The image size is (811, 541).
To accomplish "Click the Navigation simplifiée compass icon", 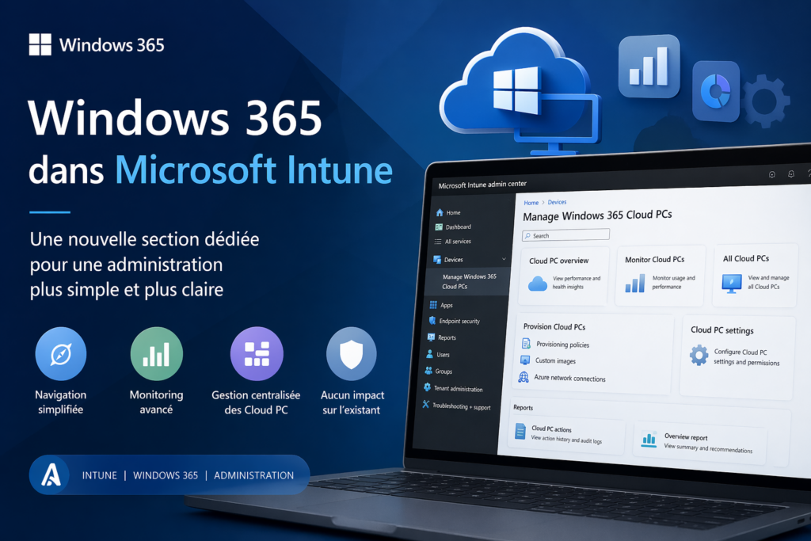I will pos(60,354).
